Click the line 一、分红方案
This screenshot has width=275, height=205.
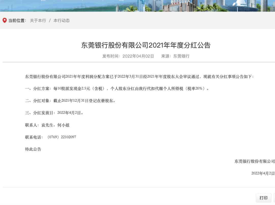pyautogui.click(x=117, y=89)
